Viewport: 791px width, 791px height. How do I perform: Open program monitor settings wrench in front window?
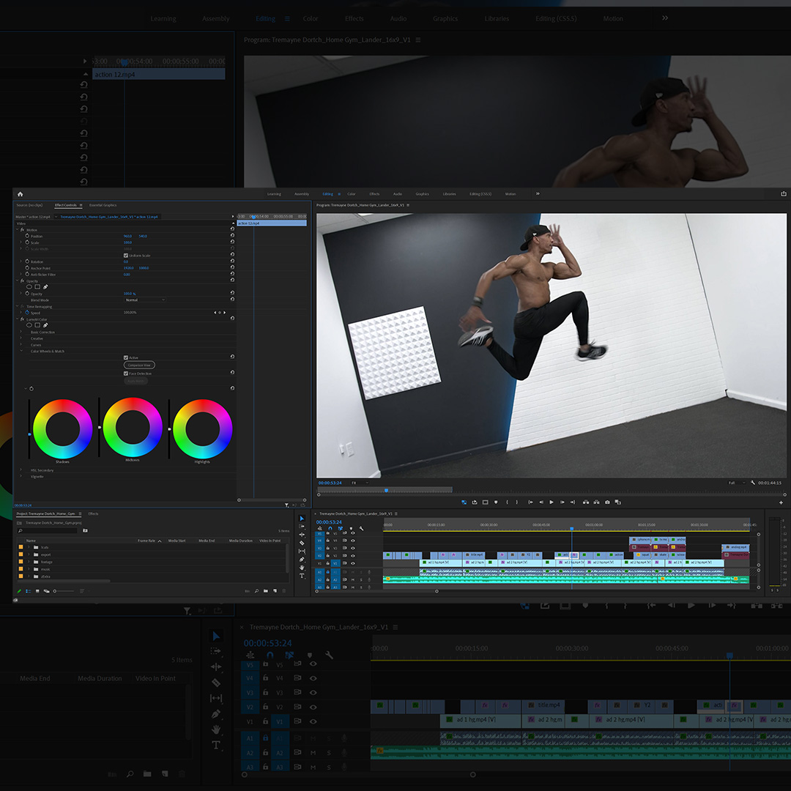coord(753,482)
